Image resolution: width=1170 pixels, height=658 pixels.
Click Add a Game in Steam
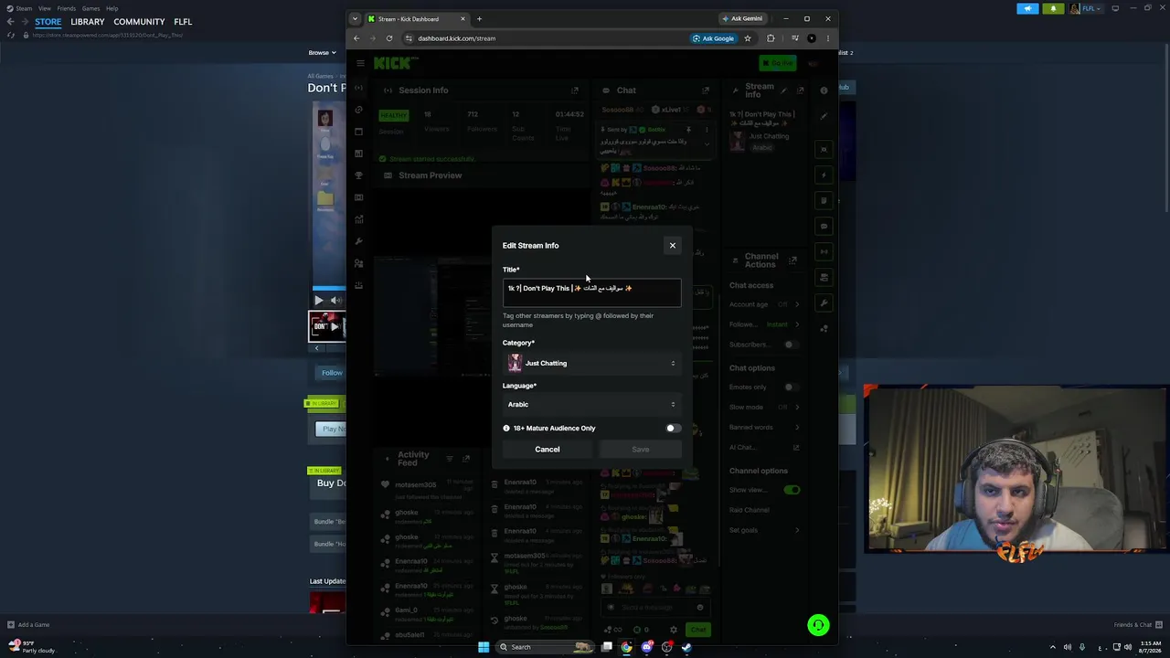pos(28,625)
